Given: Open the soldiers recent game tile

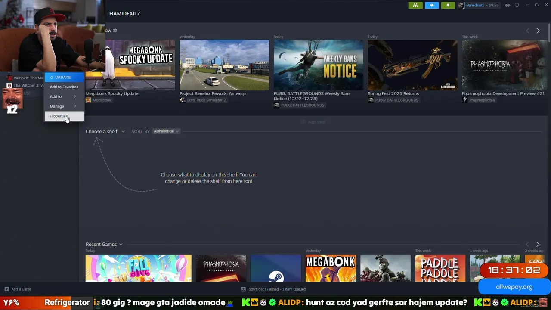Looking at the screenshot, I should [385, 268].
